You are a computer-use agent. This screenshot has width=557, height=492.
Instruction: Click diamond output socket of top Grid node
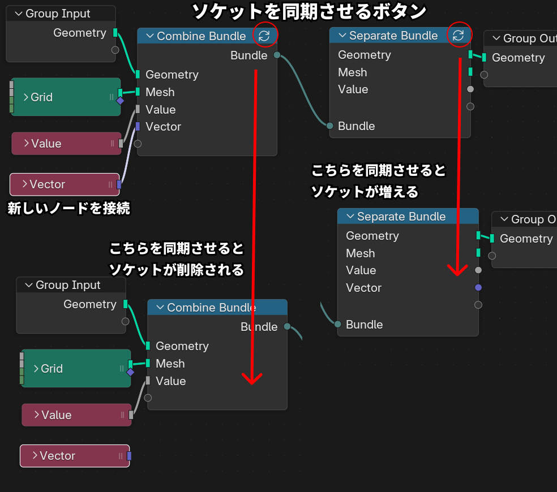pos(120,101)
